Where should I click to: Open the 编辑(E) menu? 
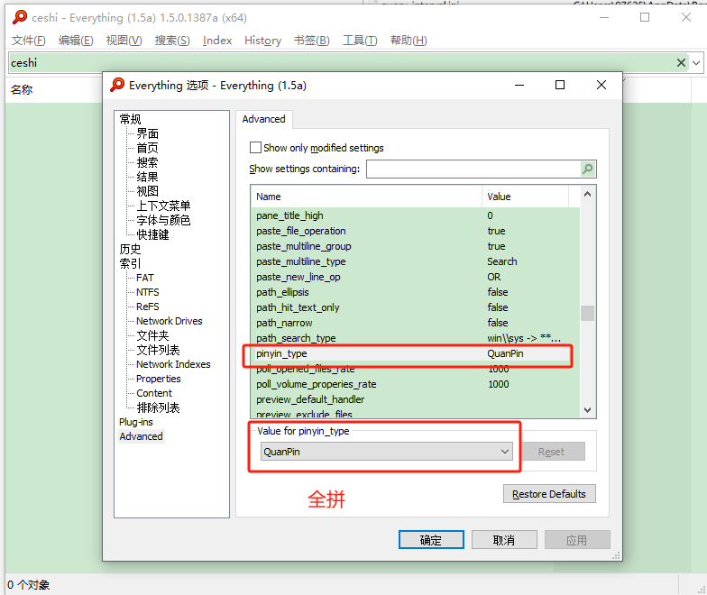click(76, 41)
